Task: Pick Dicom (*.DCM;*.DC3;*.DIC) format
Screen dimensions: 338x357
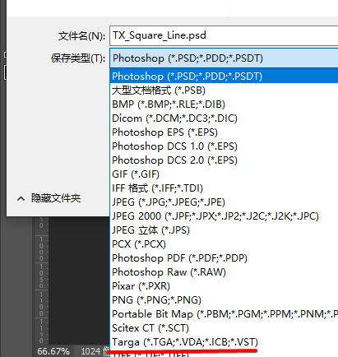Action: coord(224,118)
